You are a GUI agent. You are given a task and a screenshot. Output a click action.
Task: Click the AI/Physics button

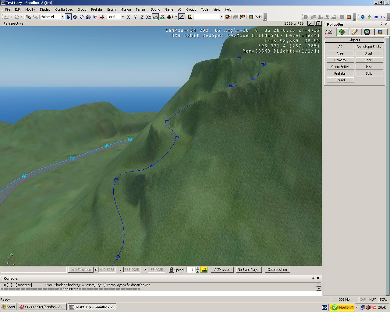click(222, 270)
